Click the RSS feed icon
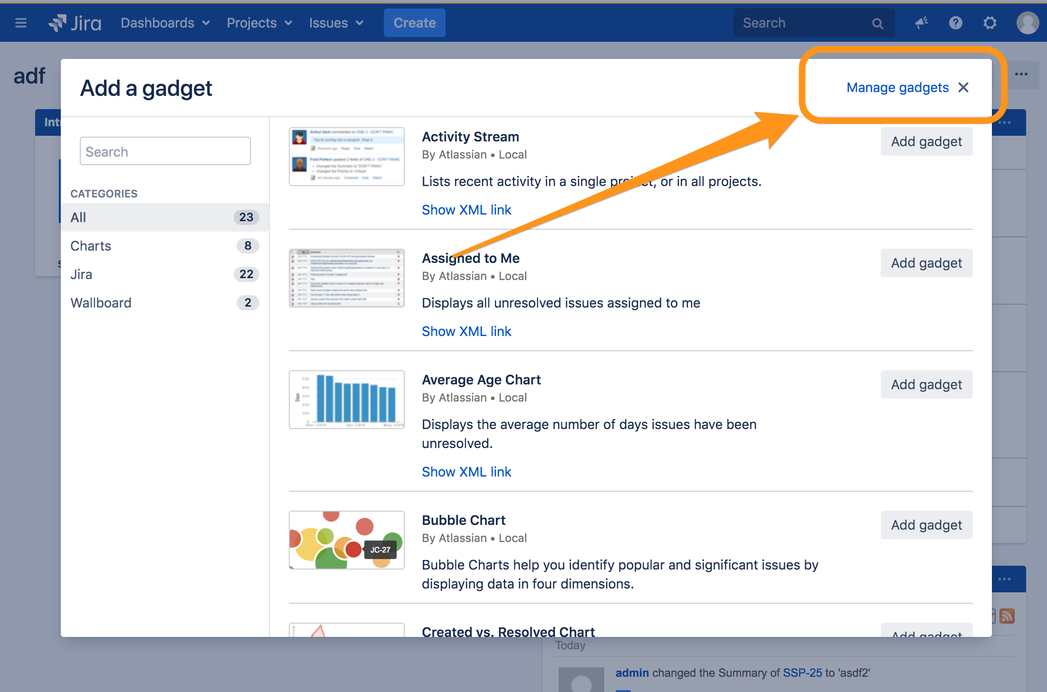This screenshot has height=692, width=1047. pos(1007,616)
